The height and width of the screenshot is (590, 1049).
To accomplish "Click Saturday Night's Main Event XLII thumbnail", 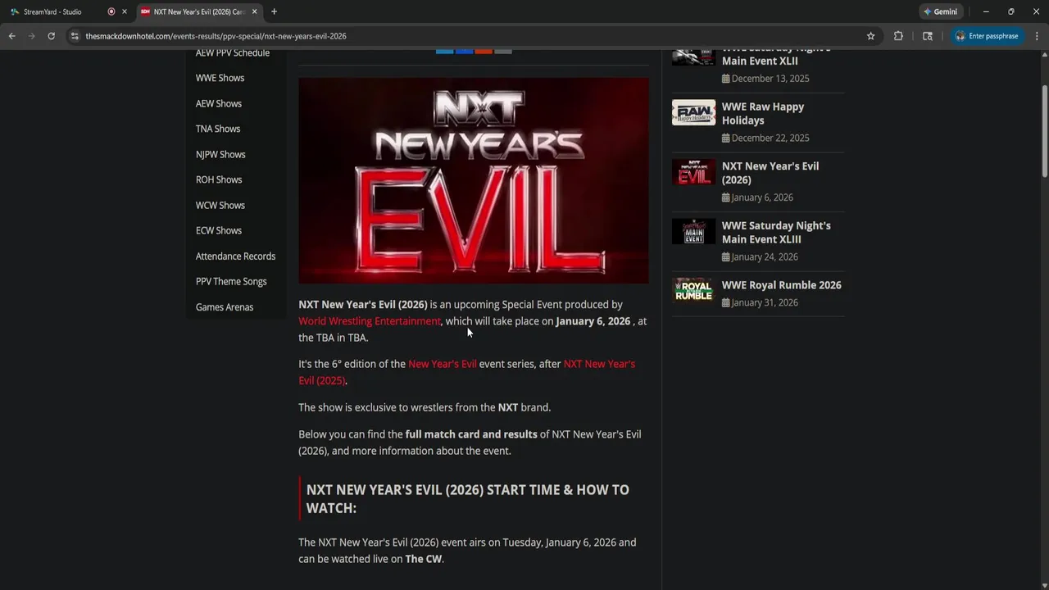I will 693,57.
